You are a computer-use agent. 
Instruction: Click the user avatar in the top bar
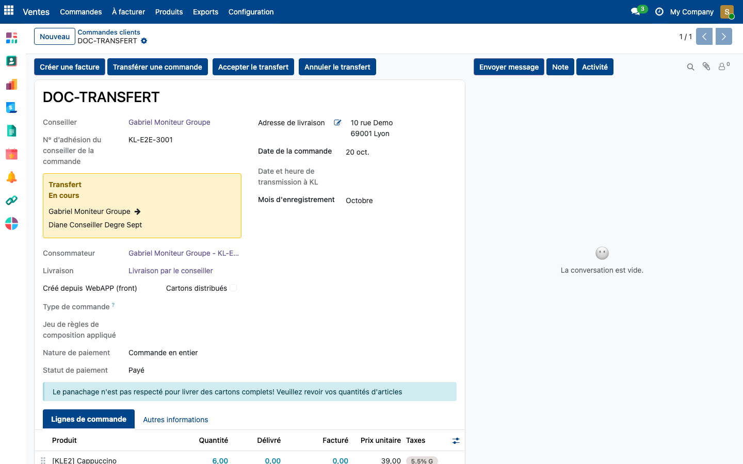click(x=727, y=12)
